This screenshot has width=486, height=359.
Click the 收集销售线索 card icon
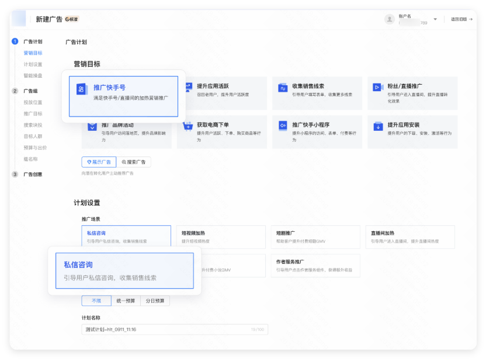pos(283,86)
